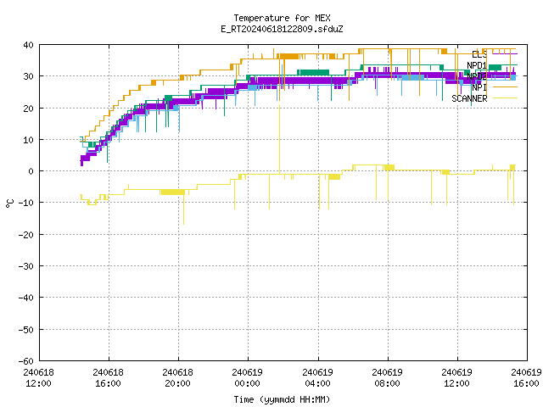Click the time label '240619 00:00'
The image size is (543, 407).
[247, 378]
